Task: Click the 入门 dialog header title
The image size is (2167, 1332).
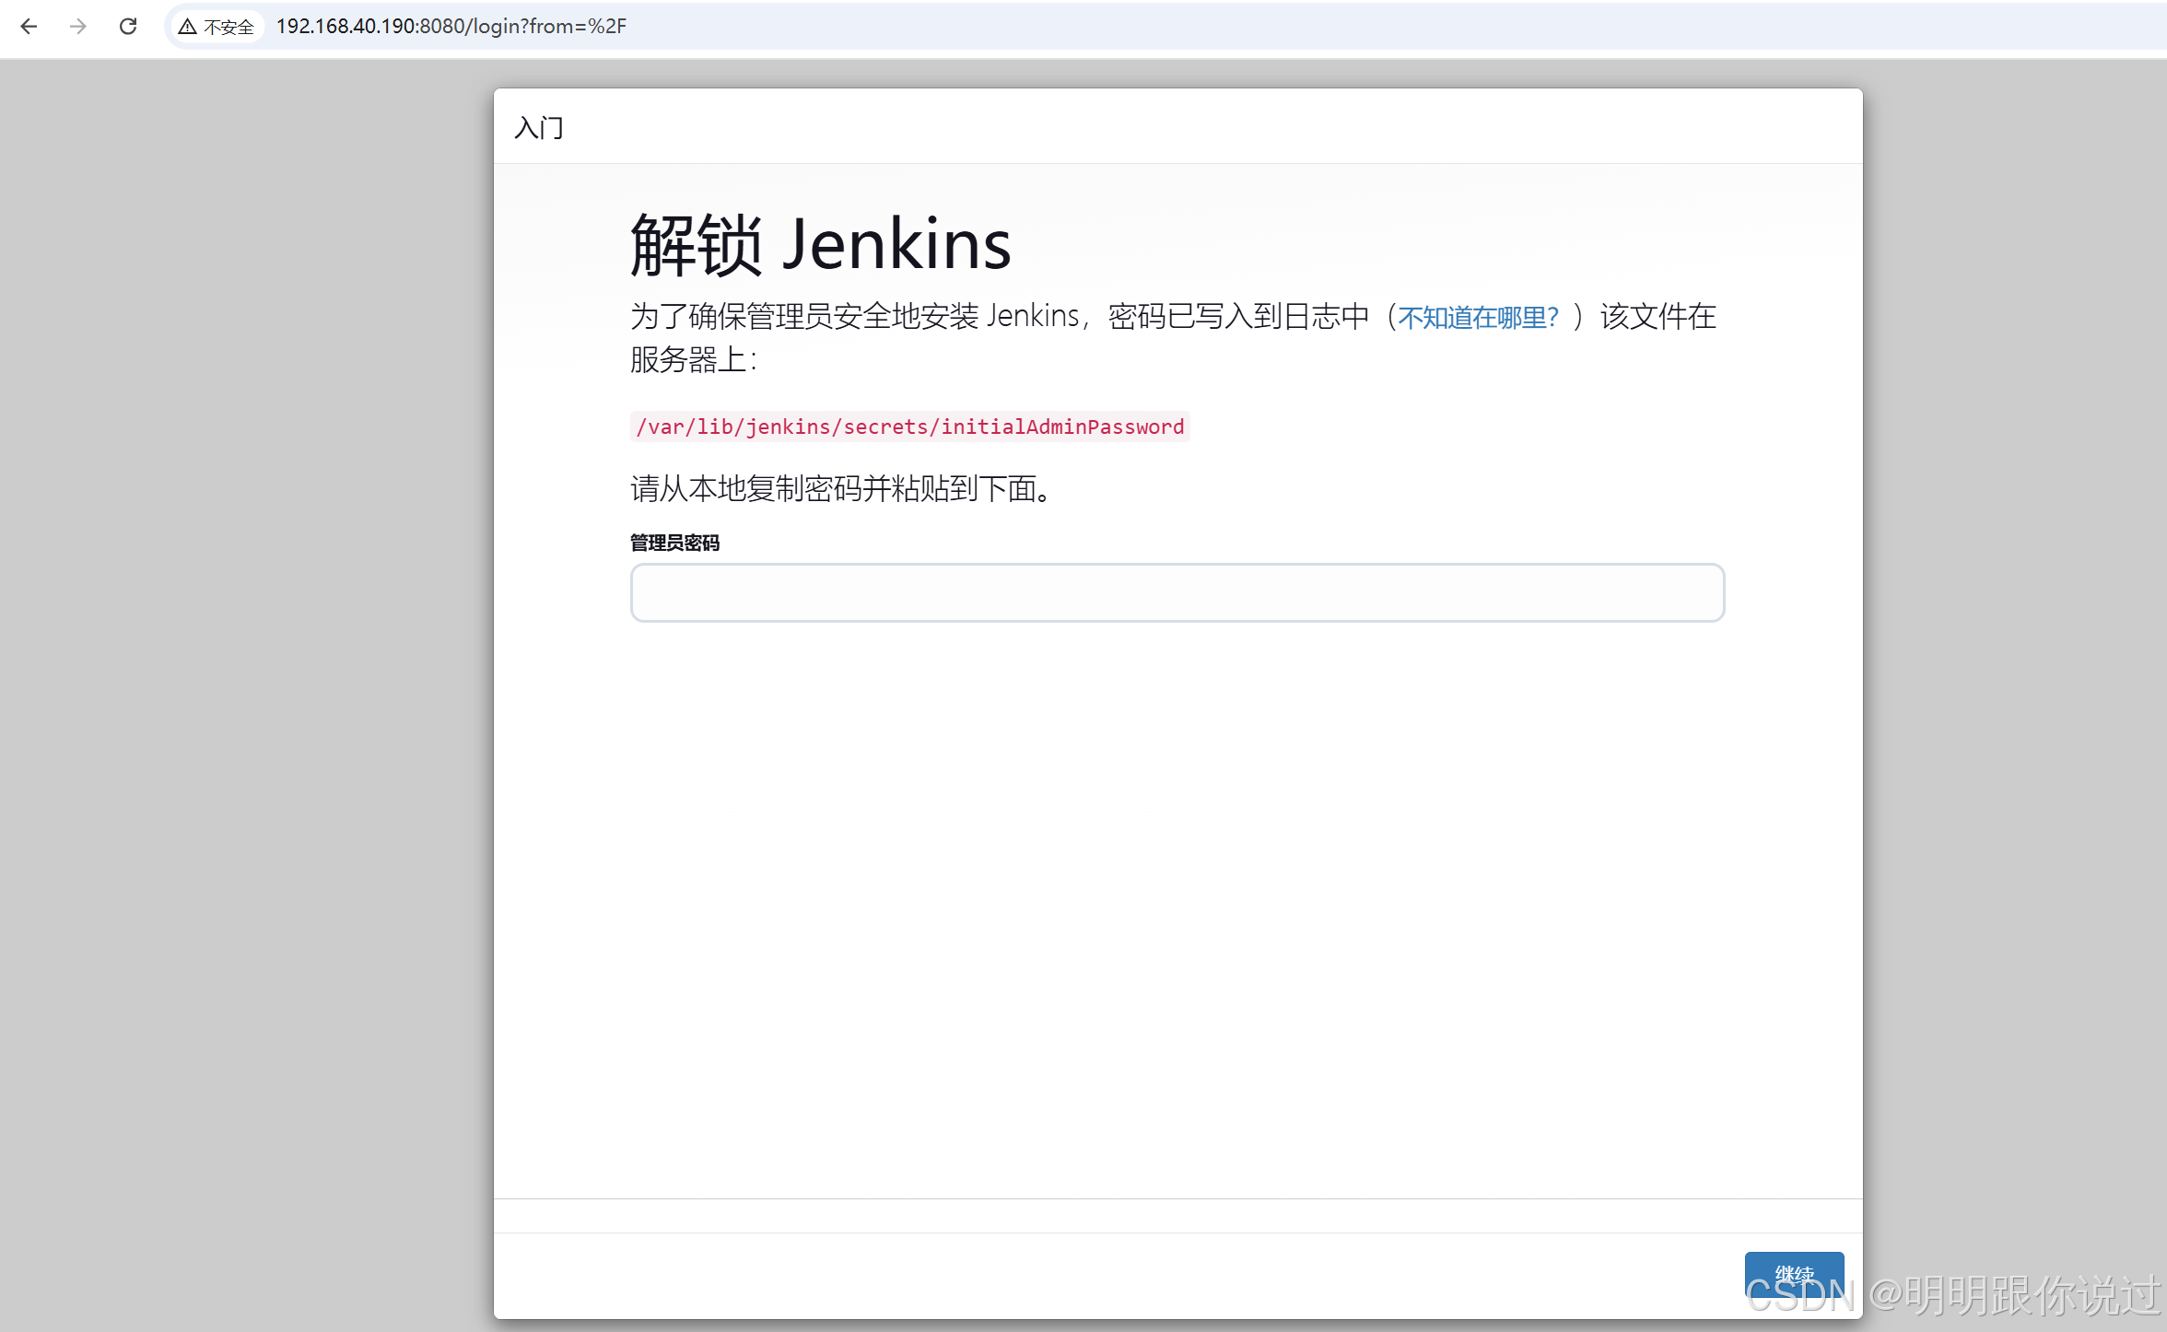Action: point(539,127)
